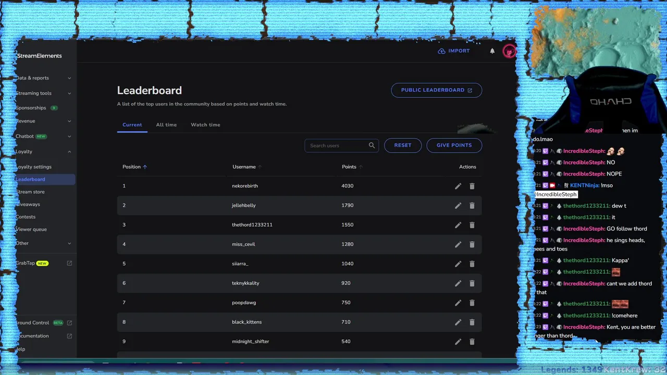
Task: Open the user profile avatar
Action: click(x=509, y=51)
